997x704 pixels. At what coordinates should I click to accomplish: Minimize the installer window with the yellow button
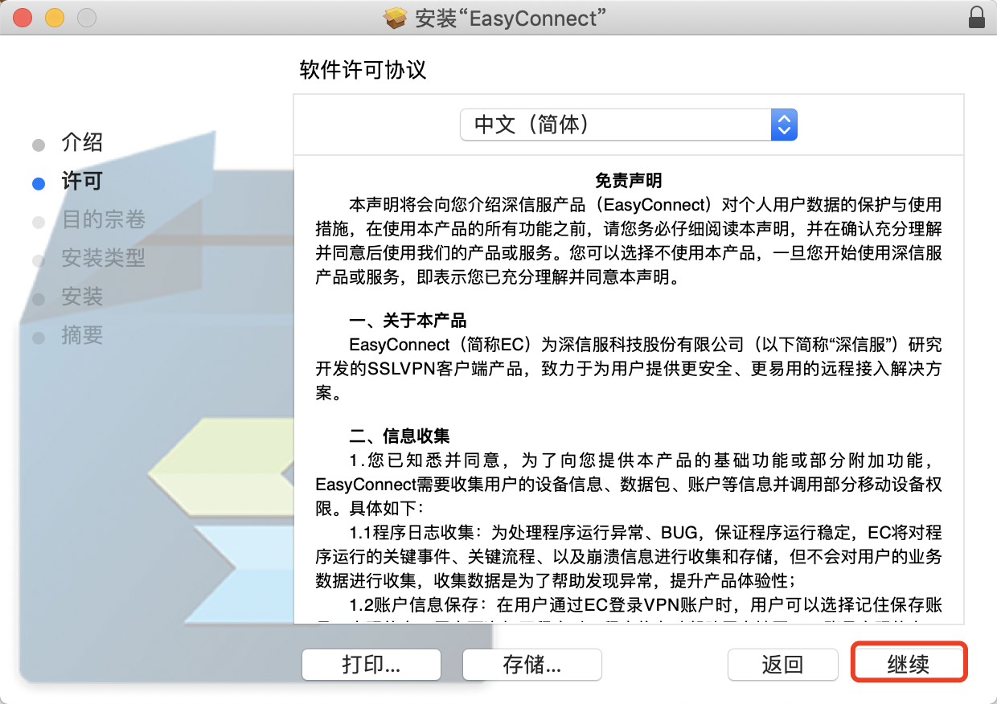[55, 17]
